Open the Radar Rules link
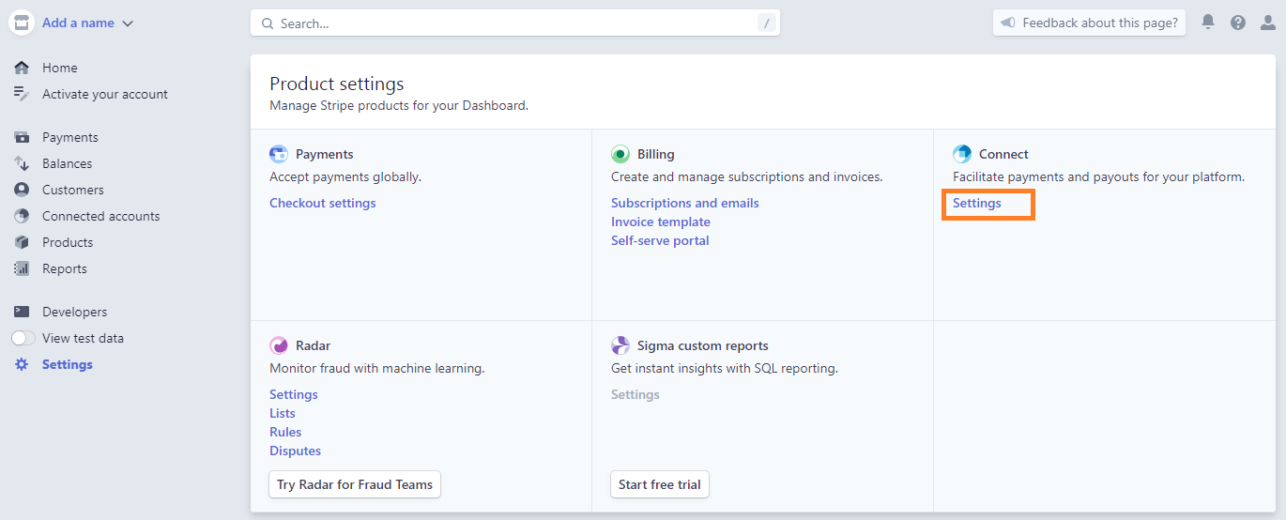Viewport: 1286px width, 520px height. pos(285,432)
